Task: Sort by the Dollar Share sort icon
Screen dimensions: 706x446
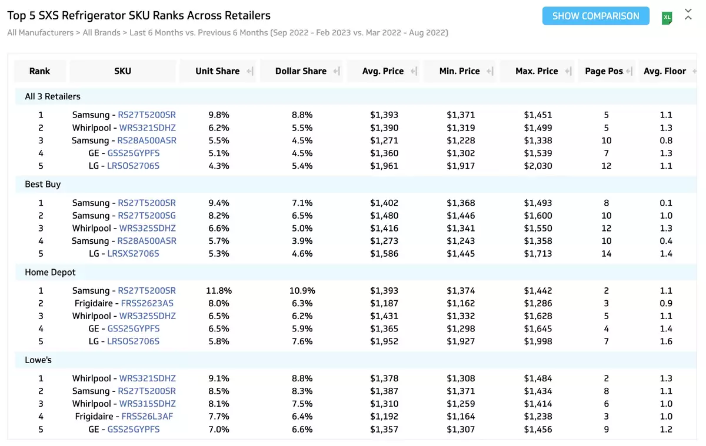Action: coord(337,71)
